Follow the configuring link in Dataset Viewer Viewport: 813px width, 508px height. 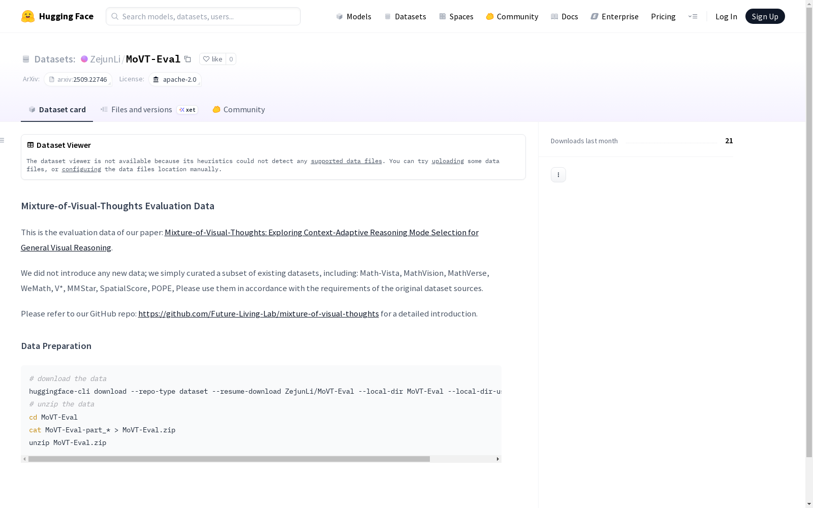(81, 169)
